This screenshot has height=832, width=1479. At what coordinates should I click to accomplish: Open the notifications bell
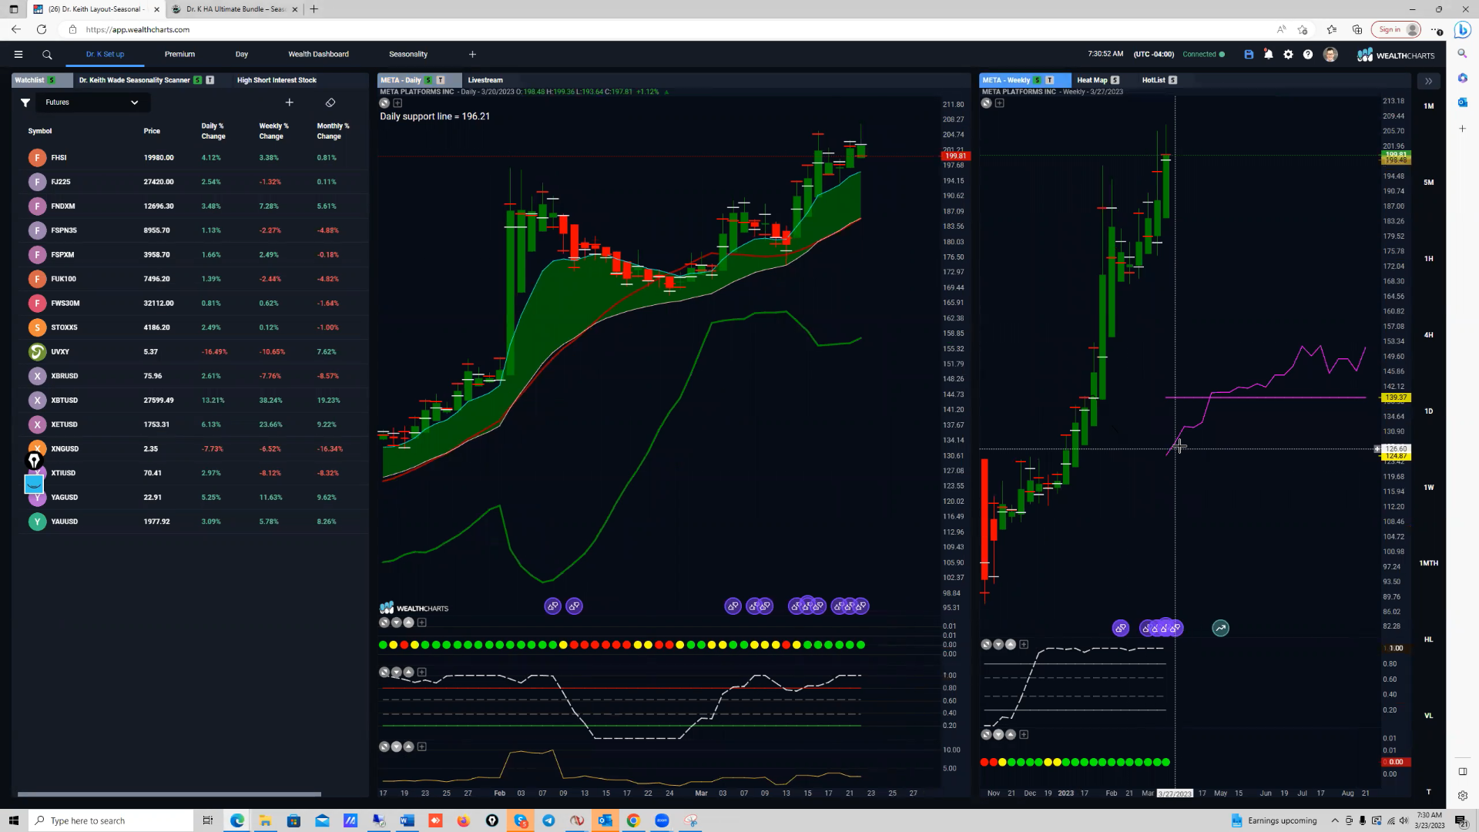click(1269, 55)
